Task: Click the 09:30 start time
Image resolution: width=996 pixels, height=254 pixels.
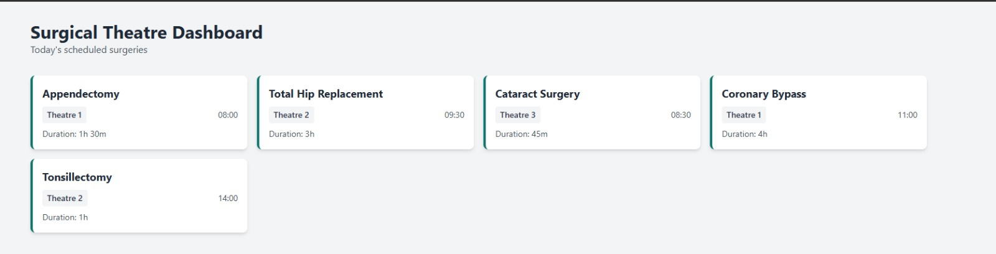Action: pyautogui.click(x=454, y=115)
